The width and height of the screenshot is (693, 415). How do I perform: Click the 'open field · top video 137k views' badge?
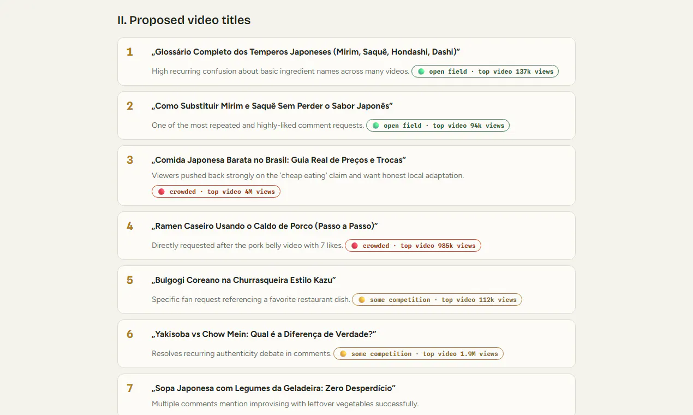[x=485, y=72]
